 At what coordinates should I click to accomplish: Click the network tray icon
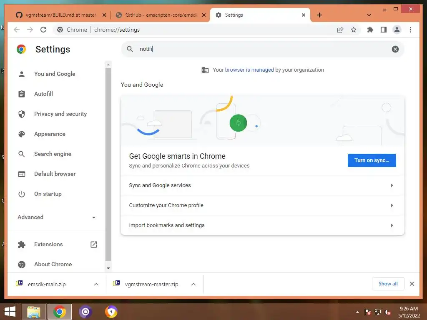(378, 312)
